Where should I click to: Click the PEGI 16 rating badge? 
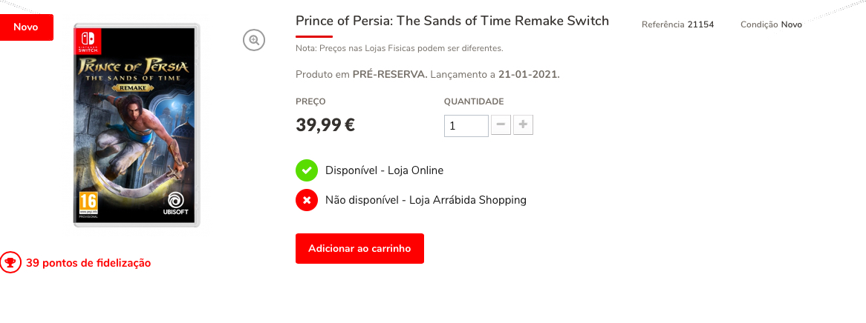point(88,204)
